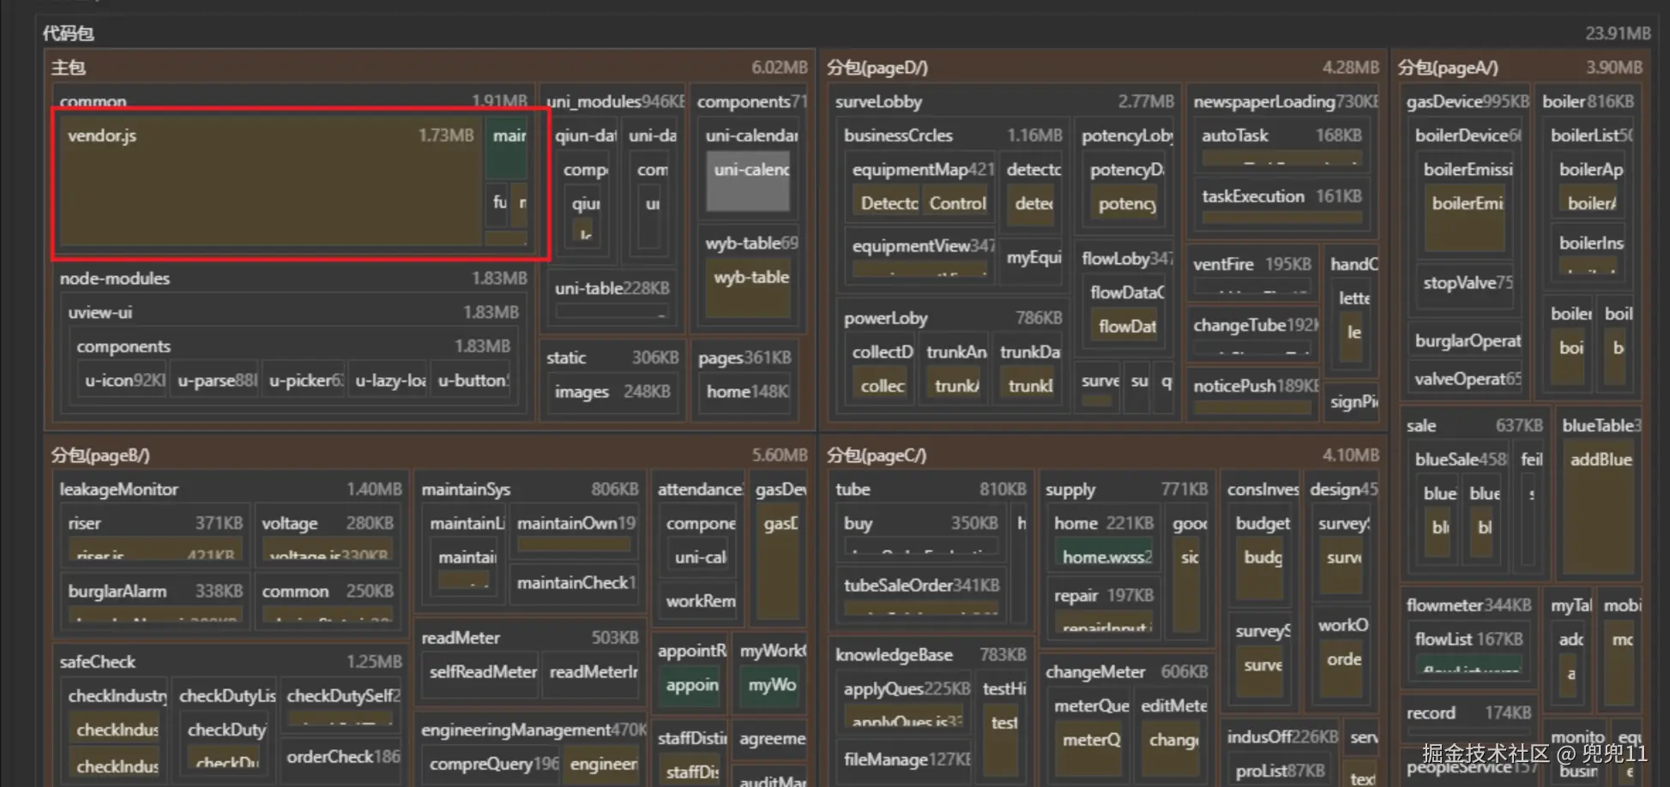
Task: Select the gray highlighted uni-calendar block
Action: (x=747, y=182)
